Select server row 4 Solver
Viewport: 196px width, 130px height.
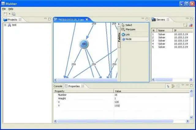(x=172, y=44)
